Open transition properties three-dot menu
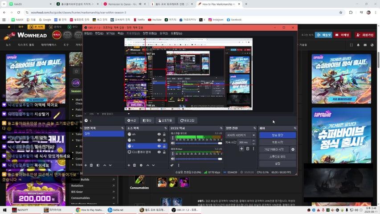The width and height of the screenshot is (380, 214). (253, 148)
